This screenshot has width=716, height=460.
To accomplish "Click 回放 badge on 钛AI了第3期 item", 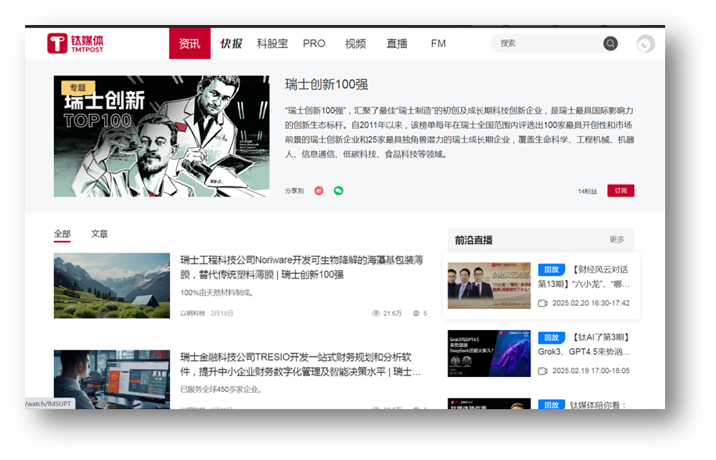I will 552,338.
